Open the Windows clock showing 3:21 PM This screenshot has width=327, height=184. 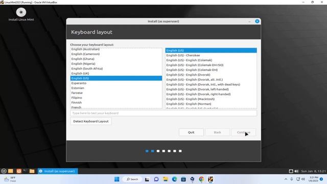[x=313, y=179]
